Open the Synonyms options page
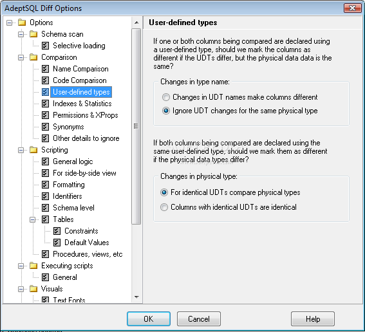365x332 pixels. (x=68, y=127)
